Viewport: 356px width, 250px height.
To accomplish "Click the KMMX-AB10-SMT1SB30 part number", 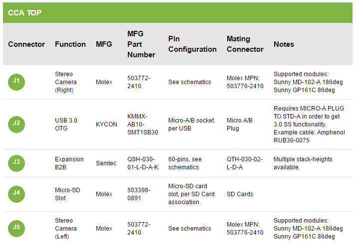I will pyautogui.click(x=142, y=124).
